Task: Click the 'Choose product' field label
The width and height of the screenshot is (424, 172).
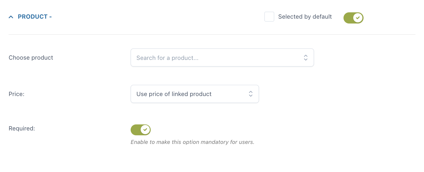Action: (x=31, y=58)
